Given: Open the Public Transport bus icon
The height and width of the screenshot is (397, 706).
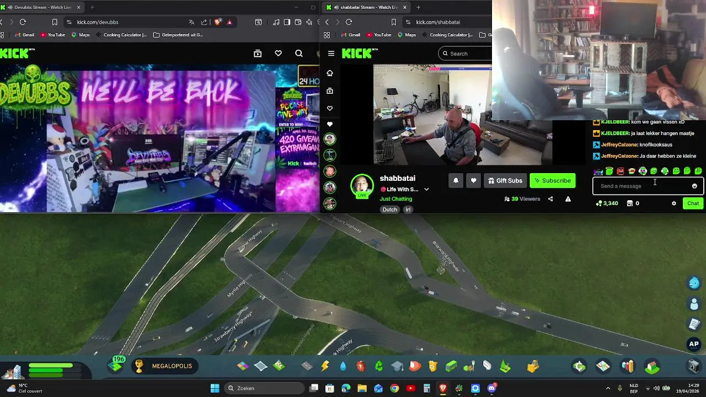Looking at the screenshot, I should coord(451,366).
